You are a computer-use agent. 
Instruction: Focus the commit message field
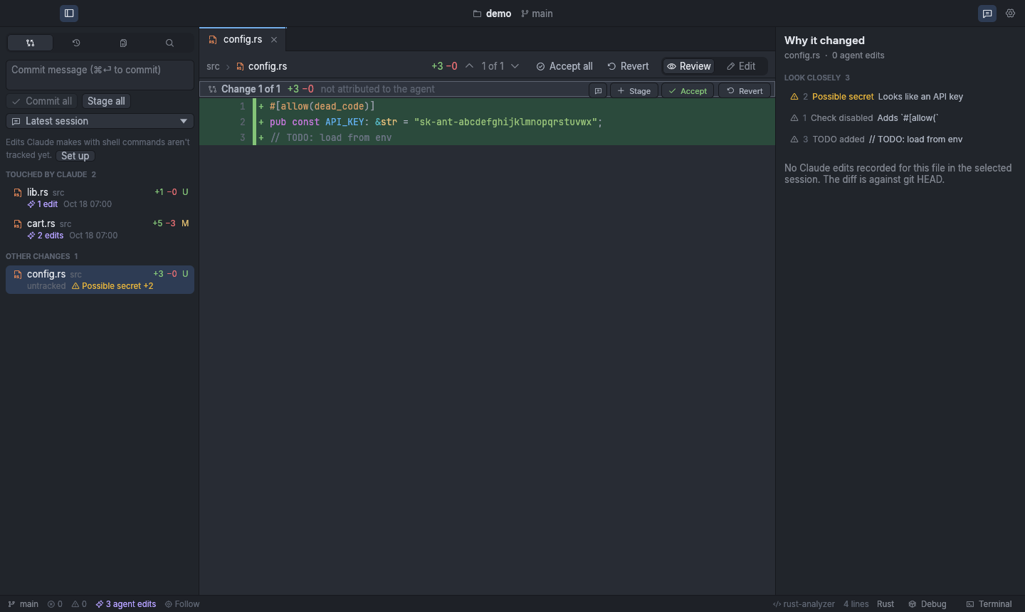pos(100,75)
